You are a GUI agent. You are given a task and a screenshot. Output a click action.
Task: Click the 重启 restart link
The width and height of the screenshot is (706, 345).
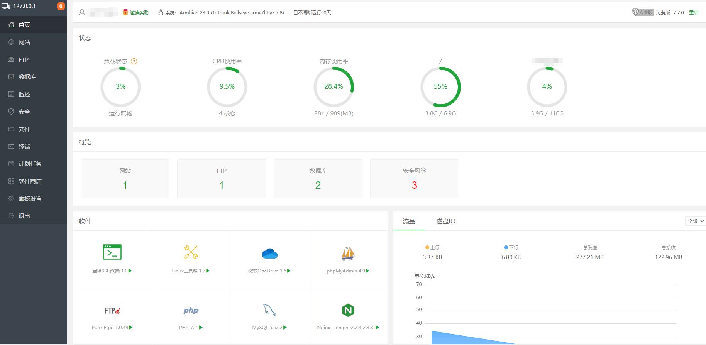(x=694, y=13)
